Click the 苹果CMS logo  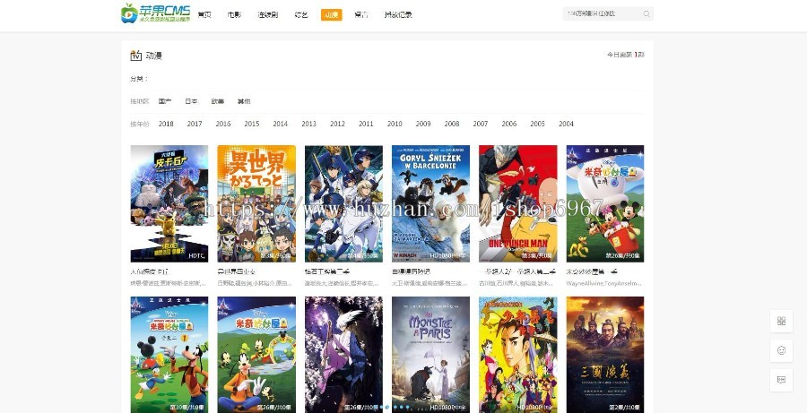pyautogui.click(x=155, y=13)
